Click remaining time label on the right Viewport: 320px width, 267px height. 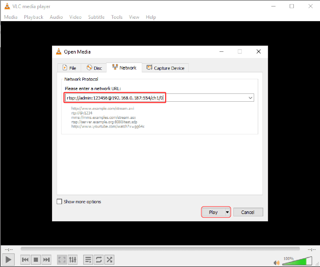pyautogui.click(x=312, y=249)
